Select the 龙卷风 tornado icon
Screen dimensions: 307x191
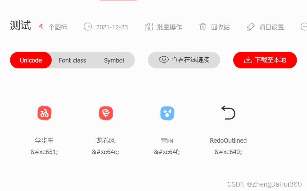pyautogui.click(x=106, y=113)
